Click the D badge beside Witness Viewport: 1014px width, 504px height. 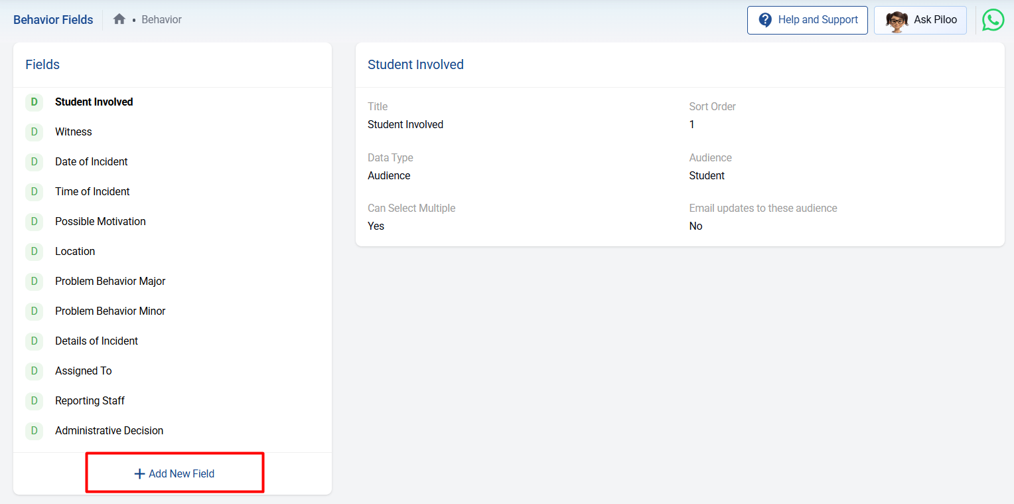[34, 132]
